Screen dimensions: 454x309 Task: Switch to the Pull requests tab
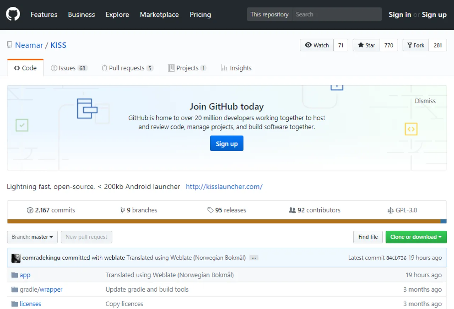coord(127,68)
